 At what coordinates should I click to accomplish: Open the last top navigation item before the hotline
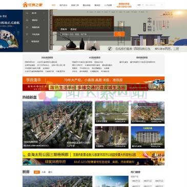(108, 5)
